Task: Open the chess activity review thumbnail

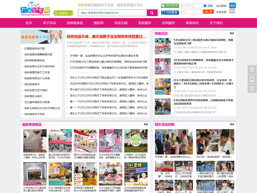Action: pos(215,142)
